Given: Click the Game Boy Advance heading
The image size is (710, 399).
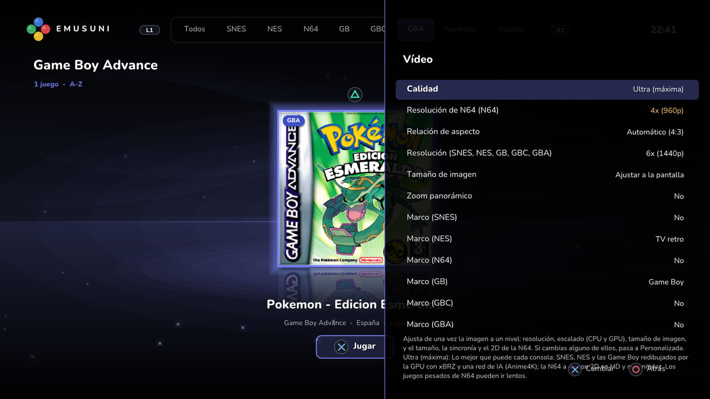Looking at the screenshot, I should coord(95,65).
